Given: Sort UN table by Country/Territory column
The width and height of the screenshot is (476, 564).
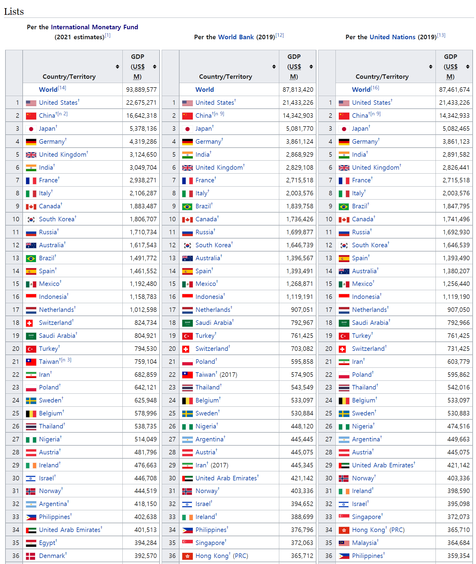Looking at the screenshot, I should (430, 66).
